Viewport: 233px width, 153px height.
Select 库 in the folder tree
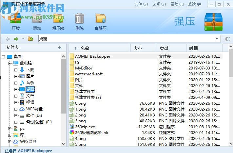pos(22,135)
